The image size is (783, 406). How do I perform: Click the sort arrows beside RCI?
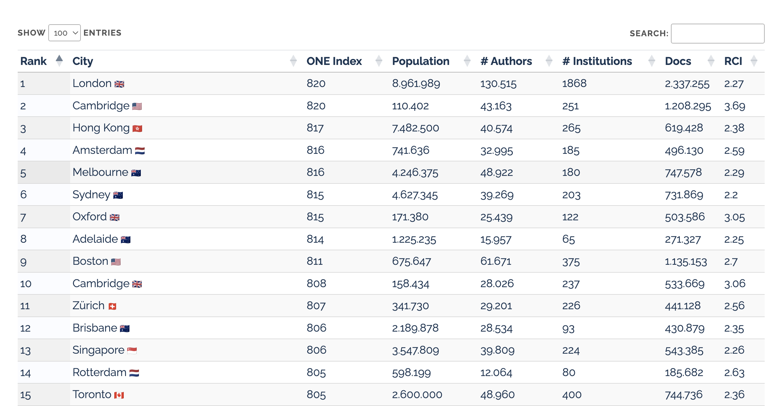[x=754, y=61]
